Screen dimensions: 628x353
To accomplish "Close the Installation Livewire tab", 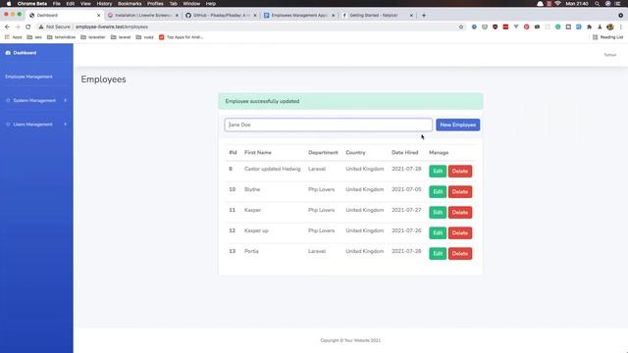I will [x=177, y=16].
